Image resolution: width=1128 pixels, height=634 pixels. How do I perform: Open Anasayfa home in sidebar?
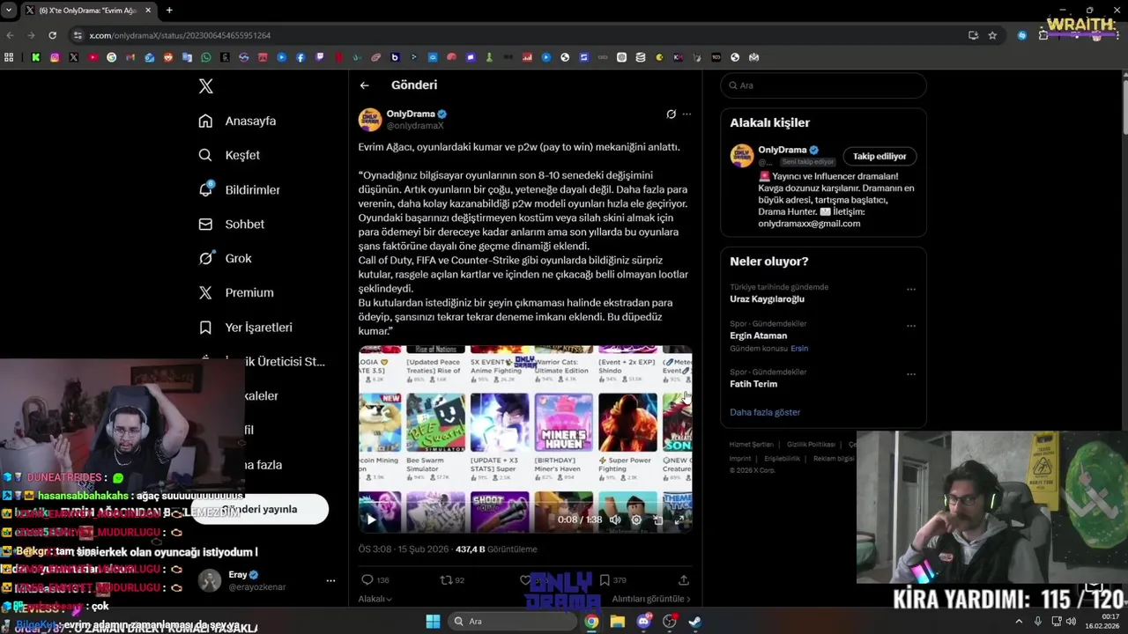click(237, 121)
